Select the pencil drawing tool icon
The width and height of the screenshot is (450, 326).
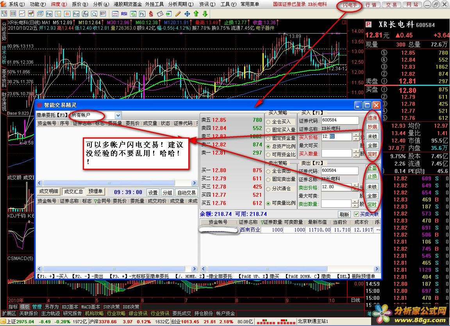pos(178,14)
